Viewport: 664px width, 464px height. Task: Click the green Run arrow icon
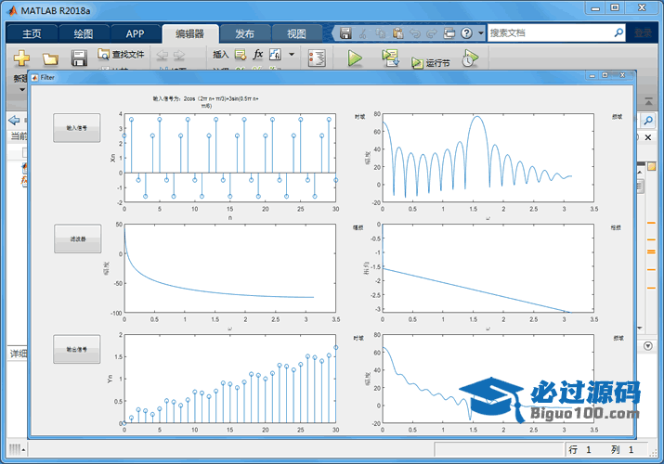(x=355, y=58)
